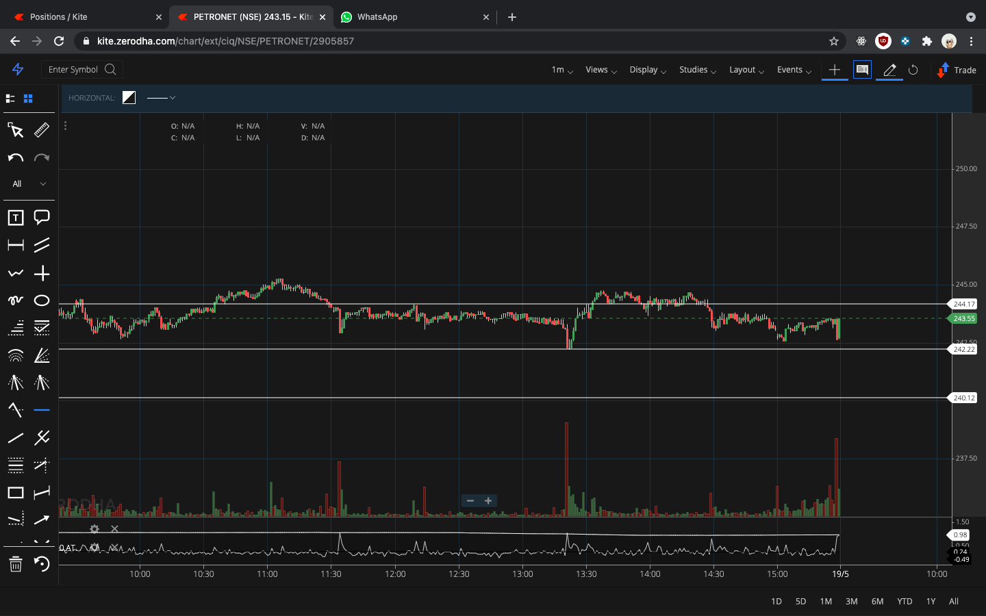This screenshot has width=986, height=616.
Task: Open the Studies menu
Action: [x=694, y=69]
